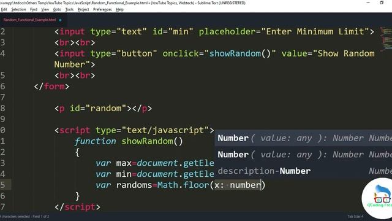Open the Selection menu
Image resolution: width=392 pixels, height=221 pixels.
coord(18,10)
